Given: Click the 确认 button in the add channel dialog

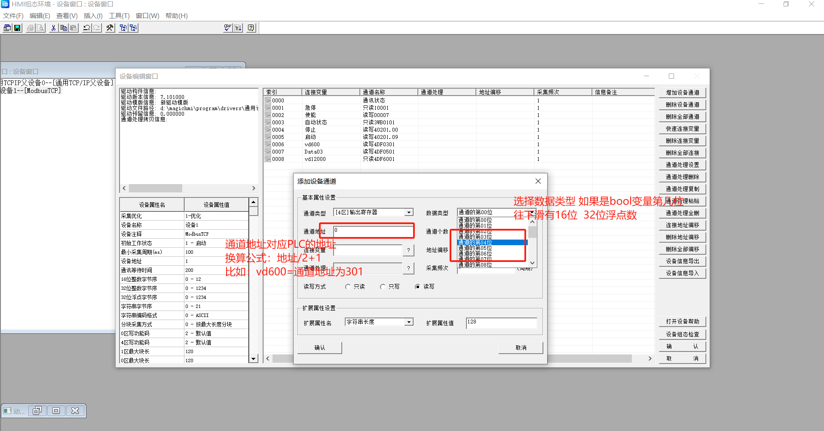Looking at the screenshot, I should [320, 348].
